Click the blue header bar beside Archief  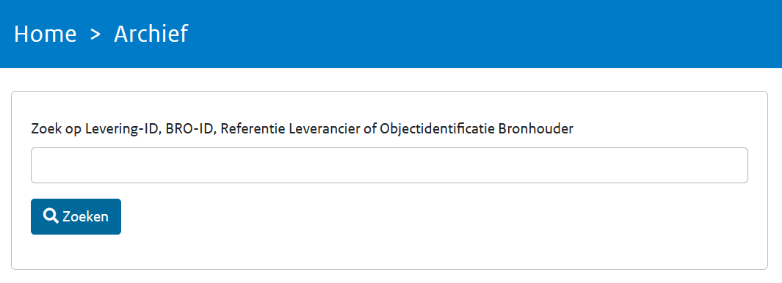[484, 34]
